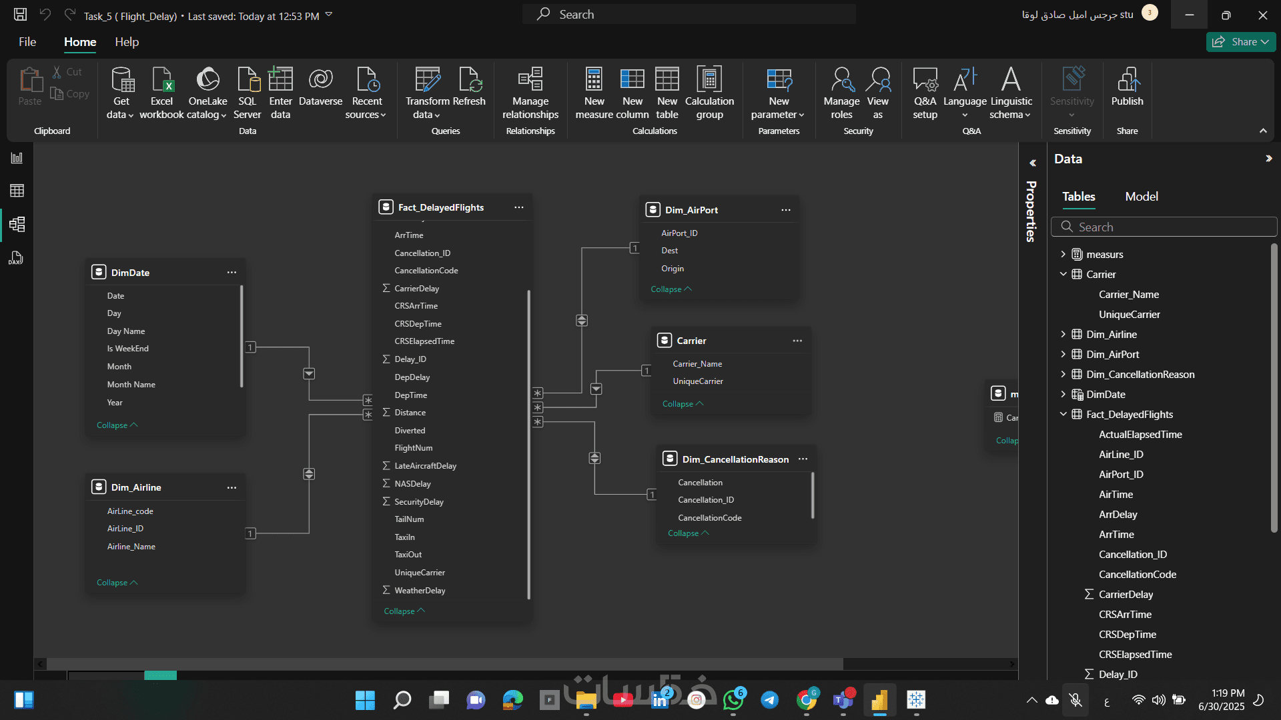
Task: Click the Save icon in the title bar
Action: (x=21, y=15)
